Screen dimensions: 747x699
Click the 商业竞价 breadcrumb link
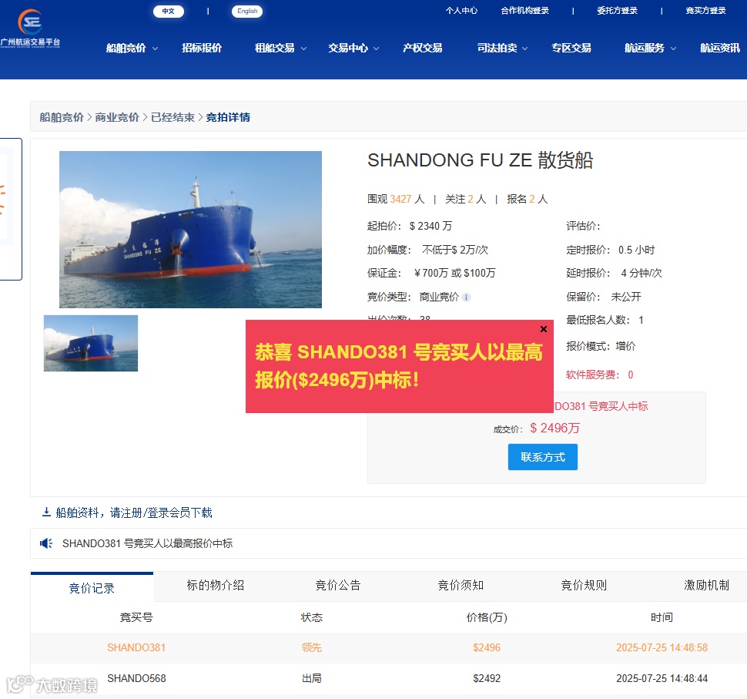coord(117,117)
